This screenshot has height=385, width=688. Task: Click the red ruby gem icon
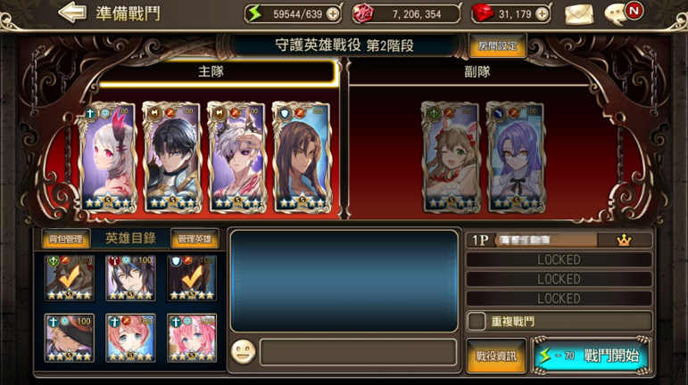point(483,14)
